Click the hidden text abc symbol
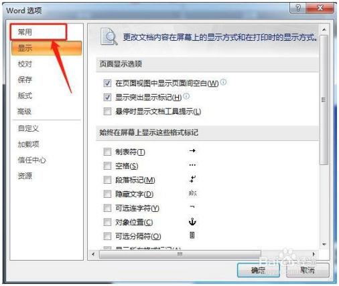The image size is (339, 286). 192,193
